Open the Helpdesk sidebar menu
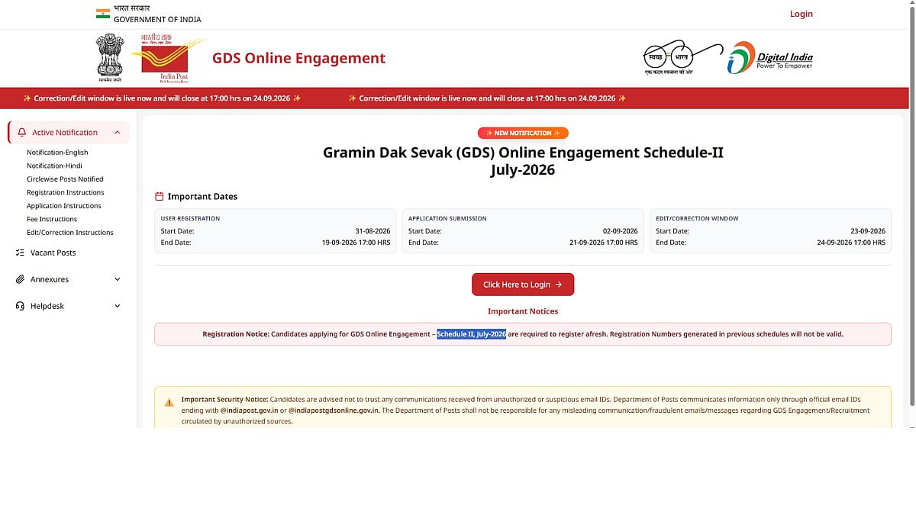This screenshot has height=515, width=916. coord(69,306)
